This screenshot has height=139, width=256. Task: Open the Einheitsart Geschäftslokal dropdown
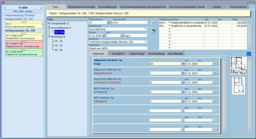(145, 29)
